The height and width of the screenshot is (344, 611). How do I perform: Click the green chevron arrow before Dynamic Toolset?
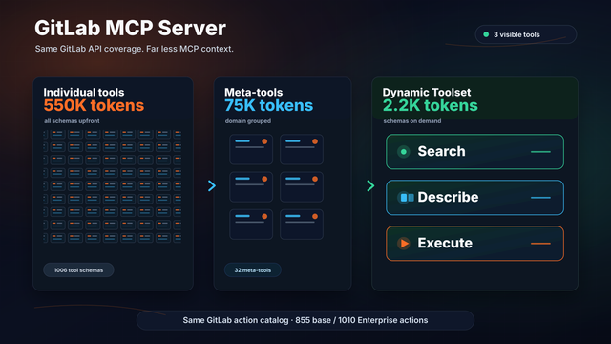pyautogui.click(x=370, y=185)
